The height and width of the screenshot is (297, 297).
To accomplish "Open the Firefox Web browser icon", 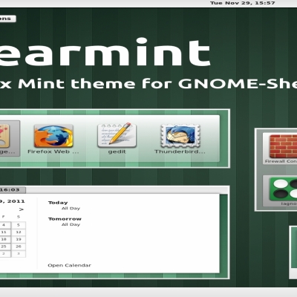I will point(53,136).
